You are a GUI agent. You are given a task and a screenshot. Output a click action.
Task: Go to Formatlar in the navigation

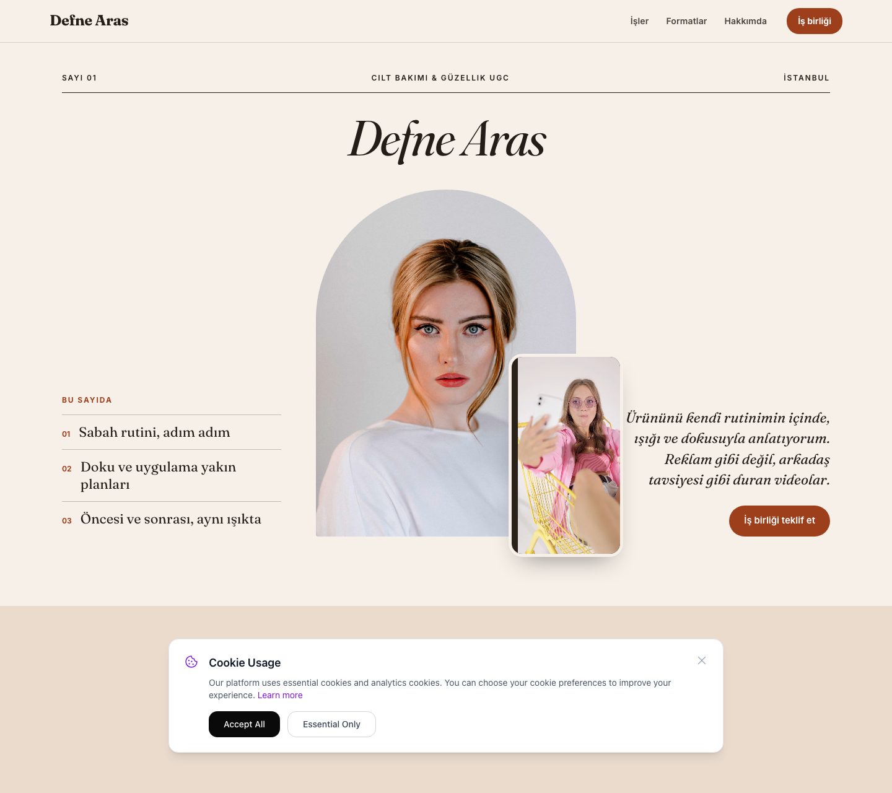click(x=686, y=21)
